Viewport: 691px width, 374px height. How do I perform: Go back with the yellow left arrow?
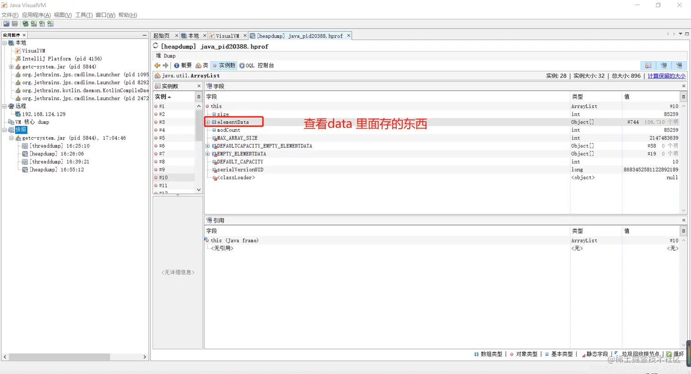click(157, 65)
